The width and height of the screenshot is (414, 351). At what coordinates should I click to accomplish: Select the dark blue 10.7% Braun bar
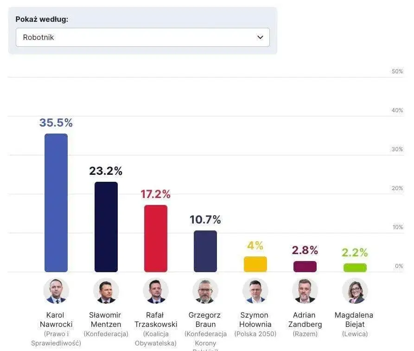205,251
